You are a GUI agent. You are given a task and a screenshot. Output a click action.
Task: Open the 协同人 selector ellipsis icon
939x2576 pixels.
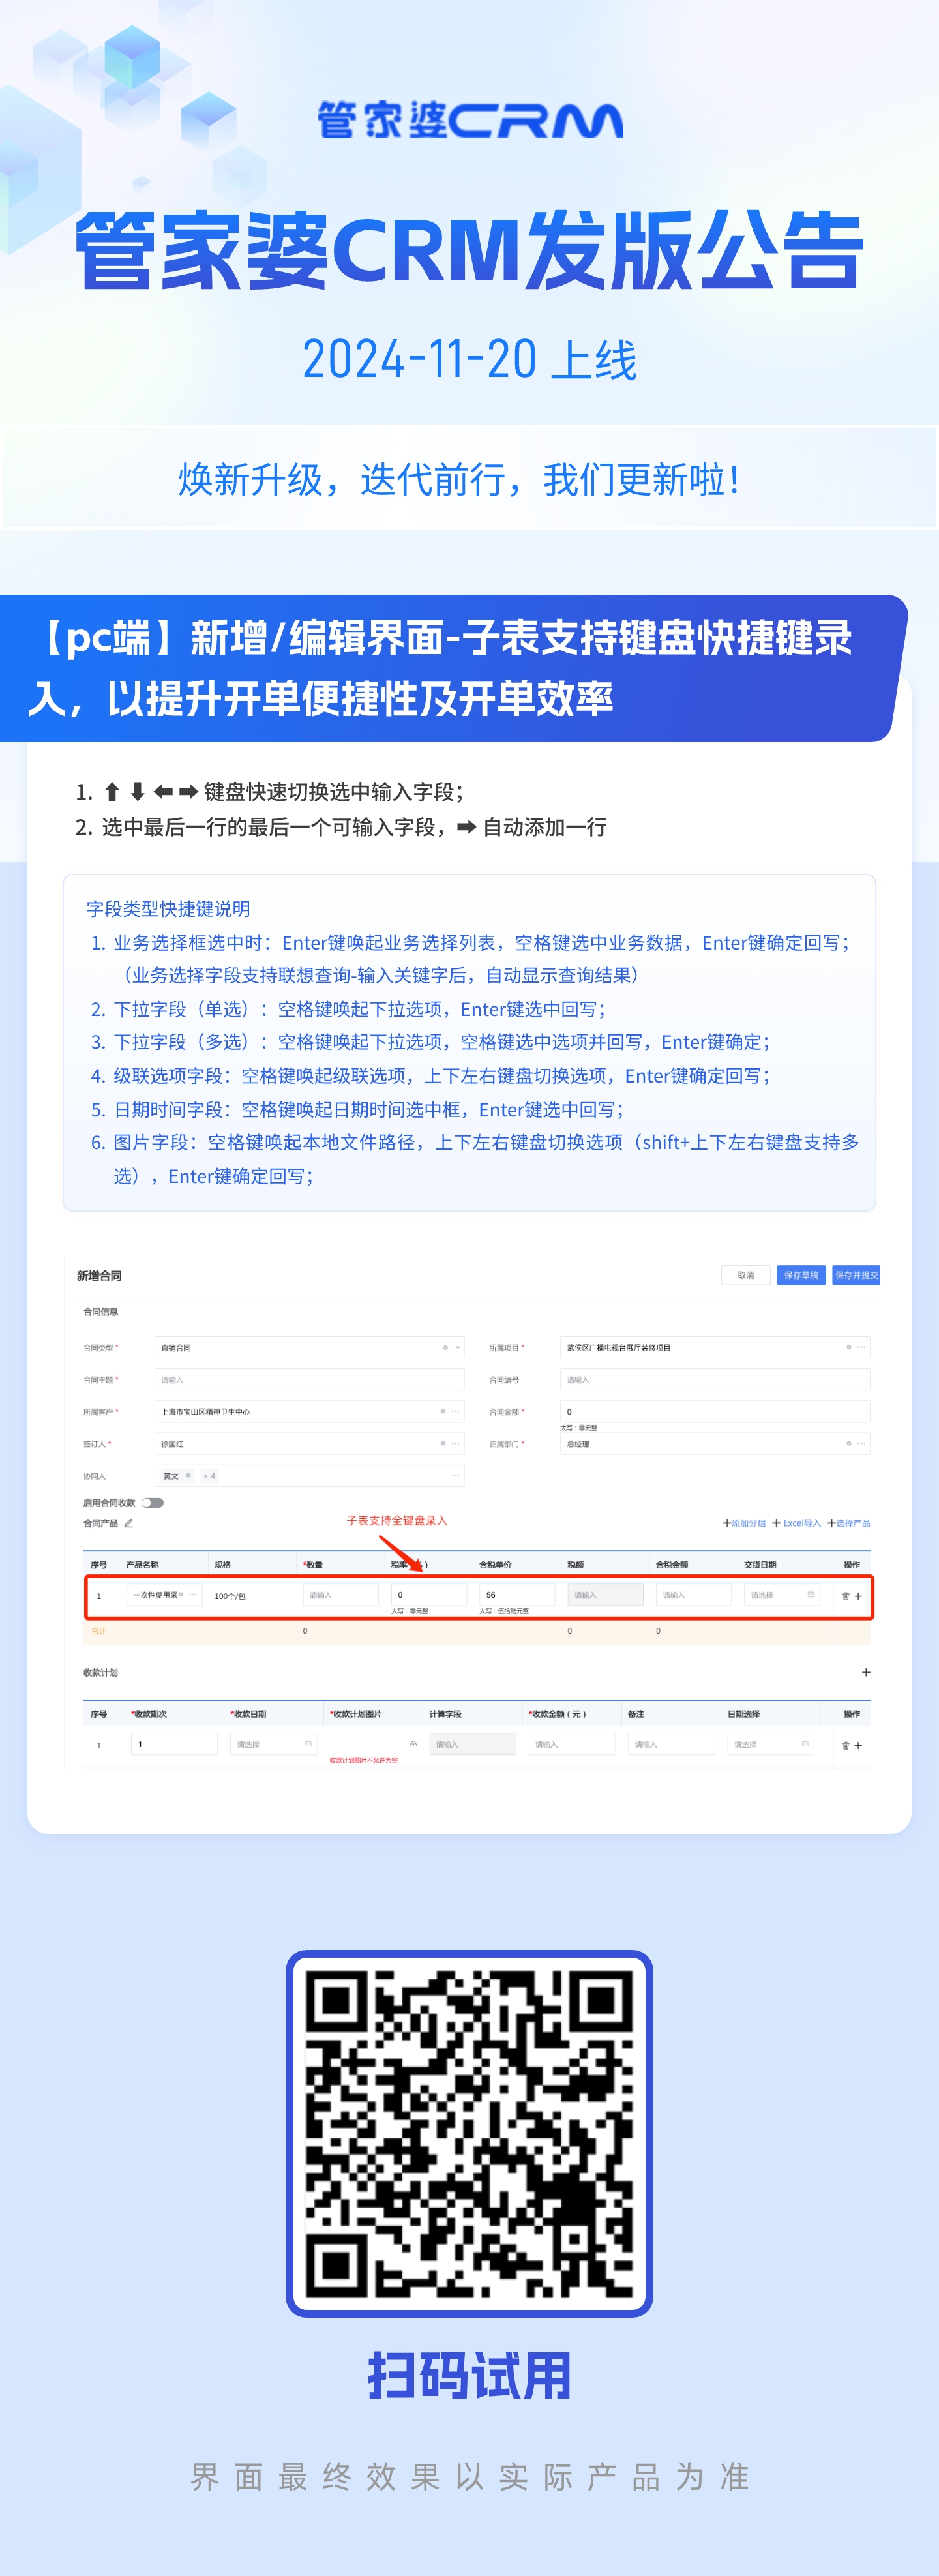(x=455, y=1476)
